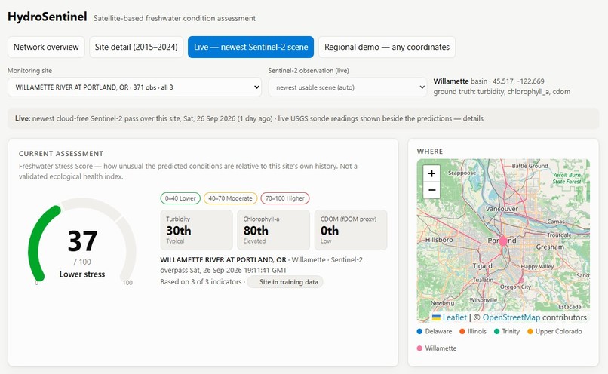Screen dimensions: 608x374
Task: Click the HydroSentinel title
Action: pos(48,17)
